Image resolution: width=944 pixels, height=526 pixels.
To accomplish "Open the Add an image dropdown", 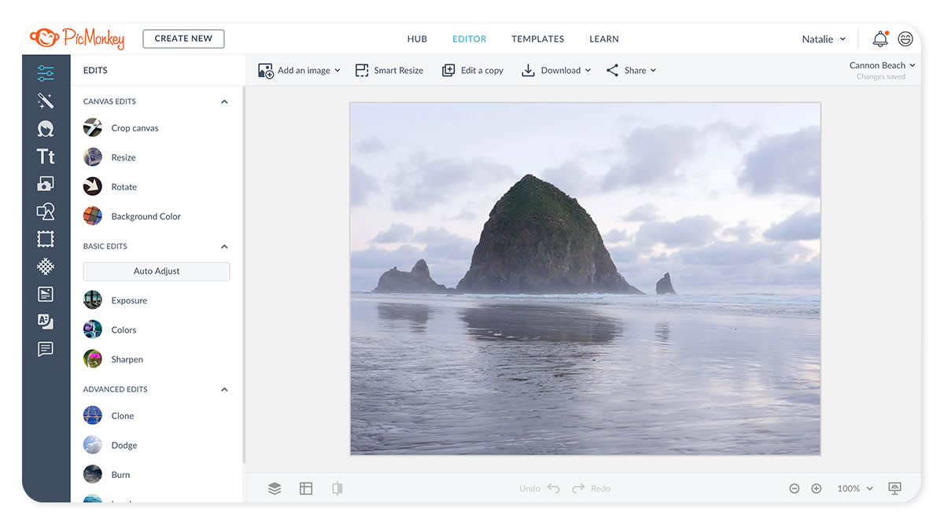I will point(300,70).
